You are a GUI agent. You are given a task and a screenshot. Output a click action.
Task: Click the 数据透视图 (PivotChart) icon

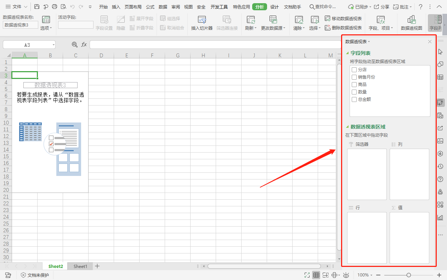pyautogui.click(x=411, y=20)
